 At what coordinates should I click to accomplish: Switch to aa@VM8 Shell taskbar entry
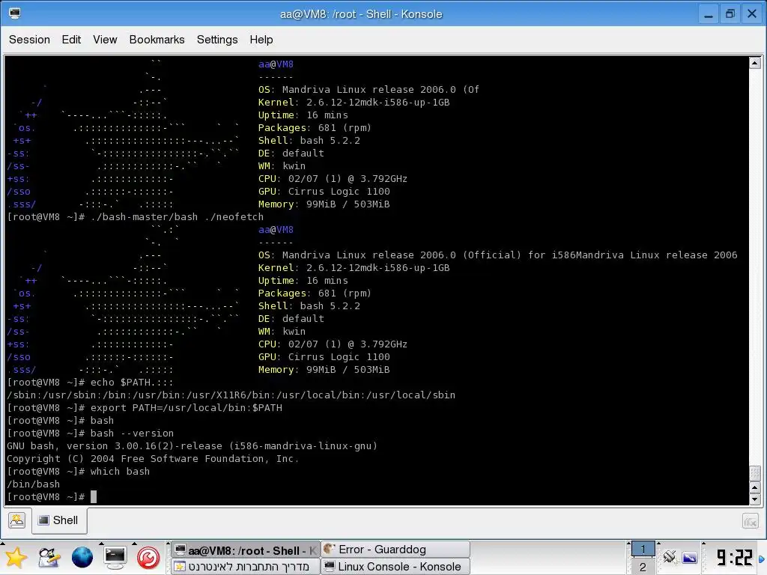pos(246,550)
